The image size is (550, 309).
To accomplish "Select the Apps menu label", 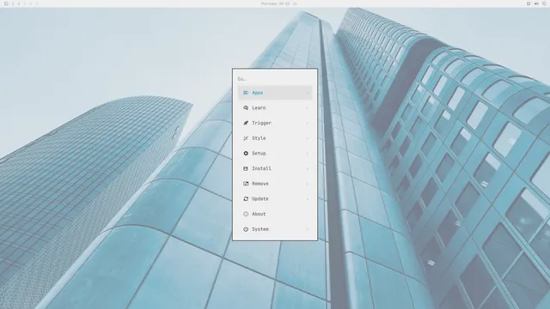I will coord(258,93).
